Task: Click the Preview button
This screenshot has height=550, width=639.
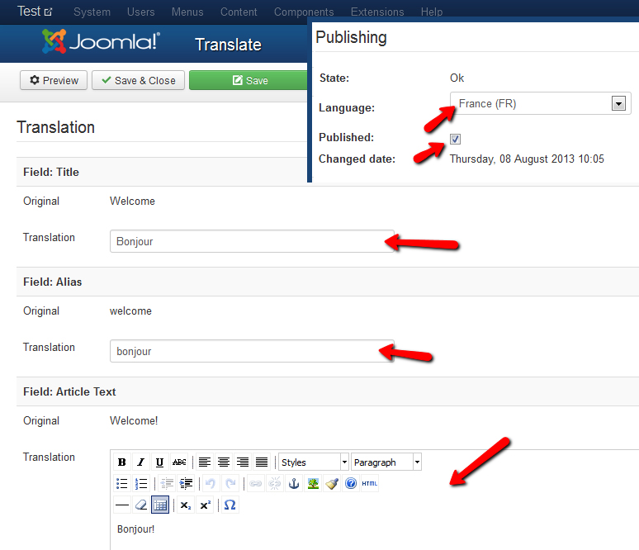Action: pos(54,80)
